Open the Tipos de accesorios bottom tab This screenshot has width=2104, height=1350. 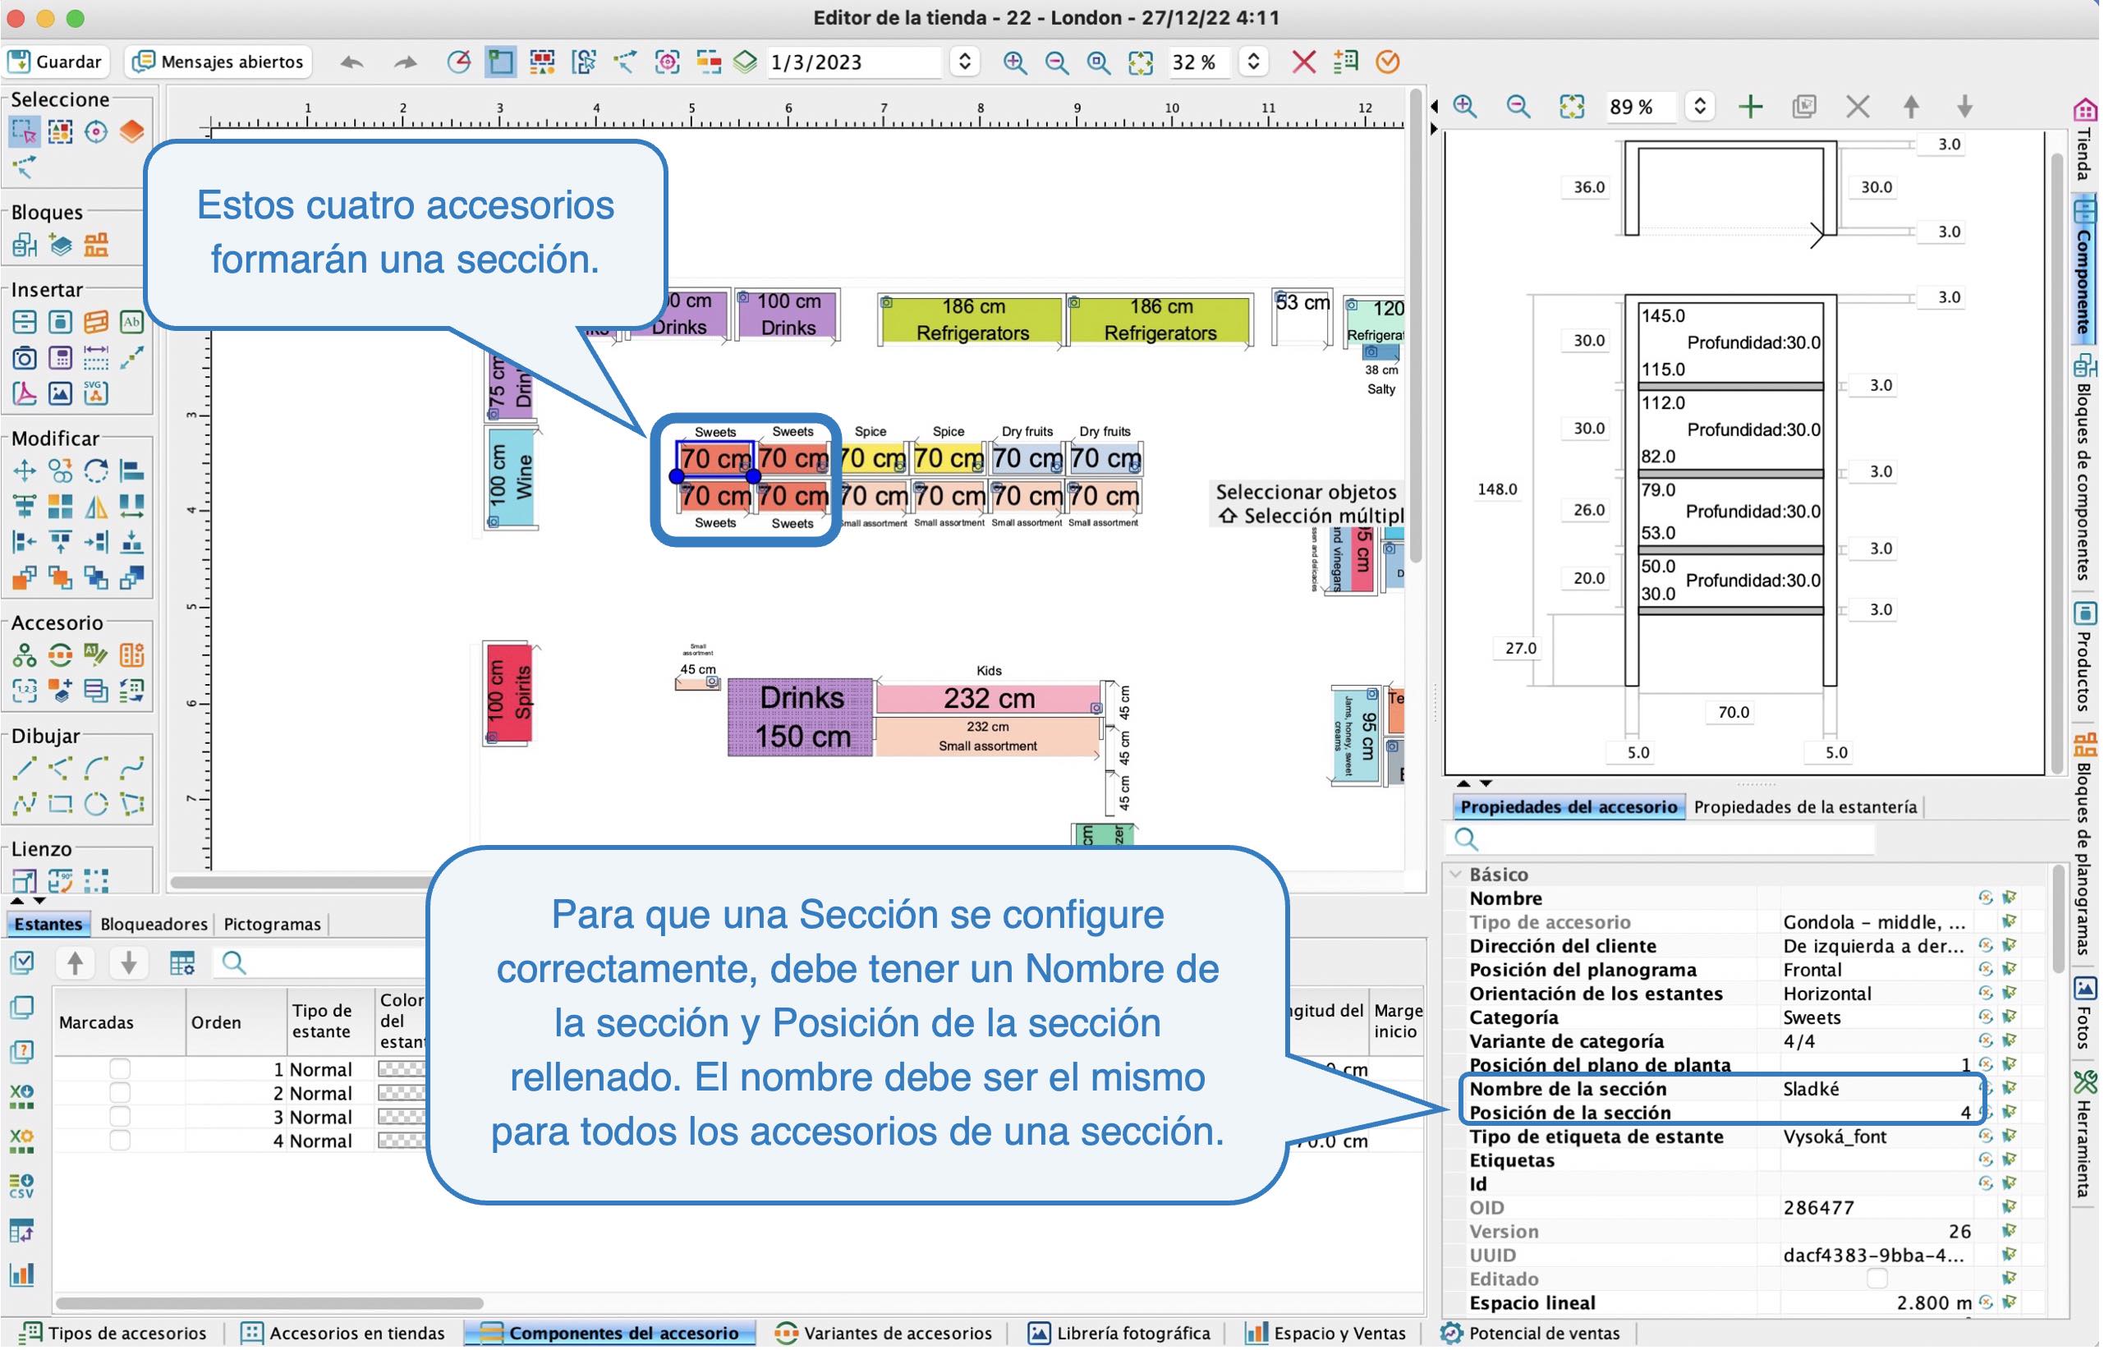tap(114, 1335)
